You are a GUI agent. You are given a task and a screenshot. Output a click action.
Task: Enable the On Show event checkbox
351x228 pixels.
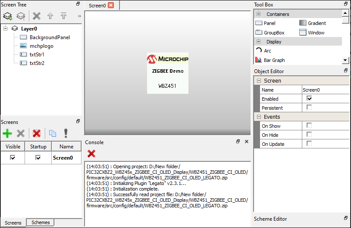click(309, 126)
